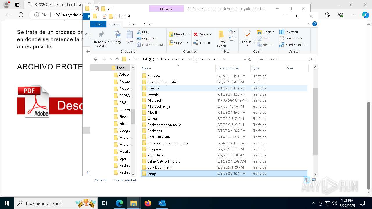Open Explorer Help question mark icon
The width and height of the screenshot is (372, 209).
(314, 24)
